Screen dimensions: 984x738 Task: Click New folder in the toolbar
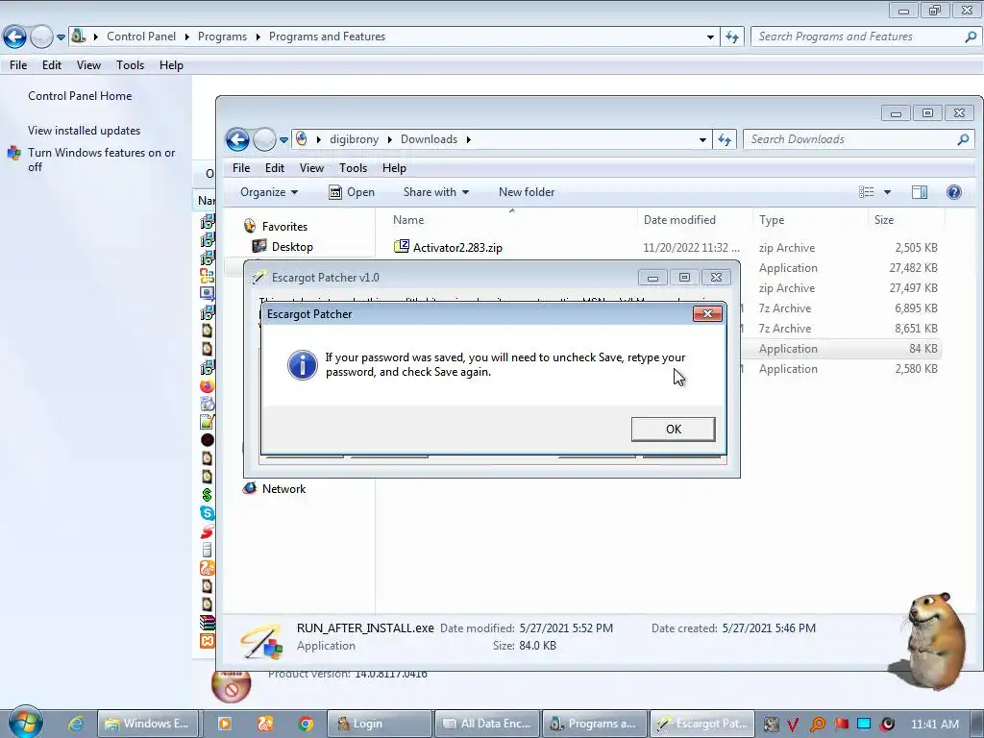tap(527, 192)
